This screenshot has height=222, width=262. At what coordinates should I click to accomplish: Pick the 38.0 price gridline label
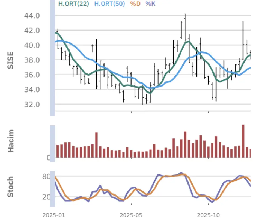32,60
